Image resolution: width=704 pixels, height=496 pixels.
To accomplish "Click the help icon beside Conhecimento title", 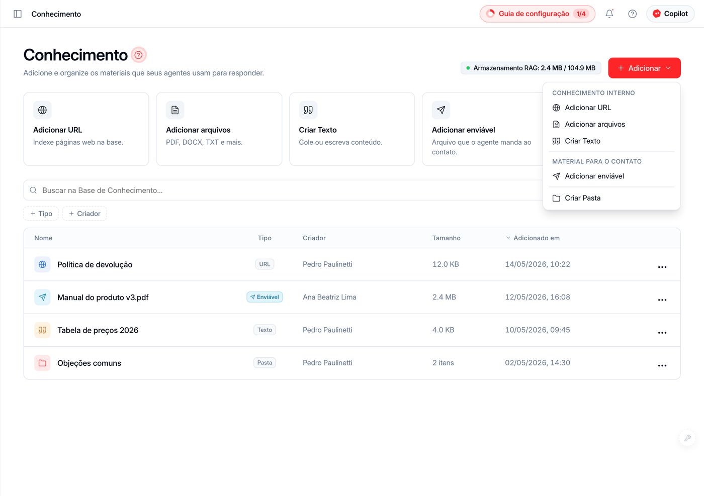I will 139,55.
